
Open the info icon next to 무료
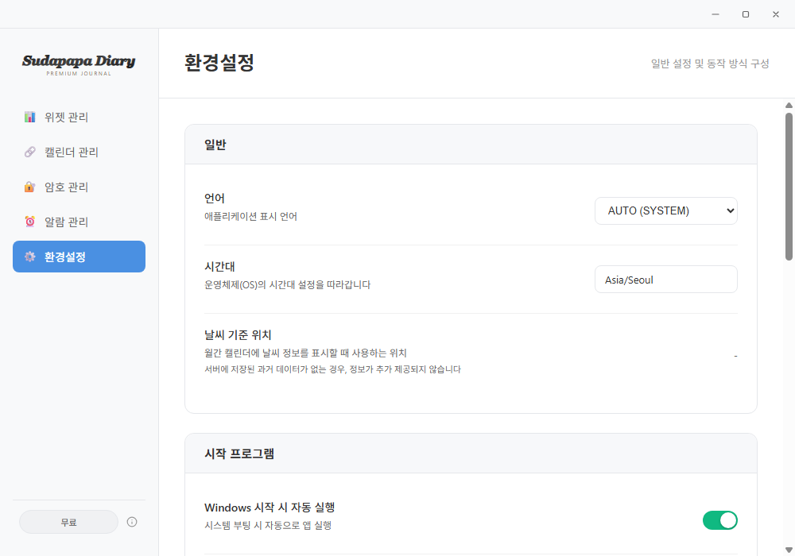132,522
